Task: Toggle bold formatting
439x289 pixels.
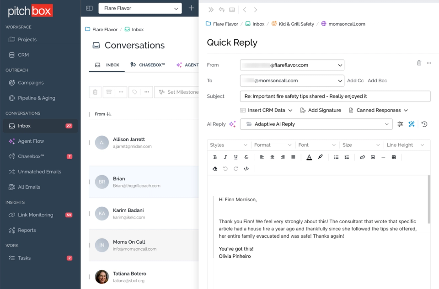Action: click(x=215, y=157)
